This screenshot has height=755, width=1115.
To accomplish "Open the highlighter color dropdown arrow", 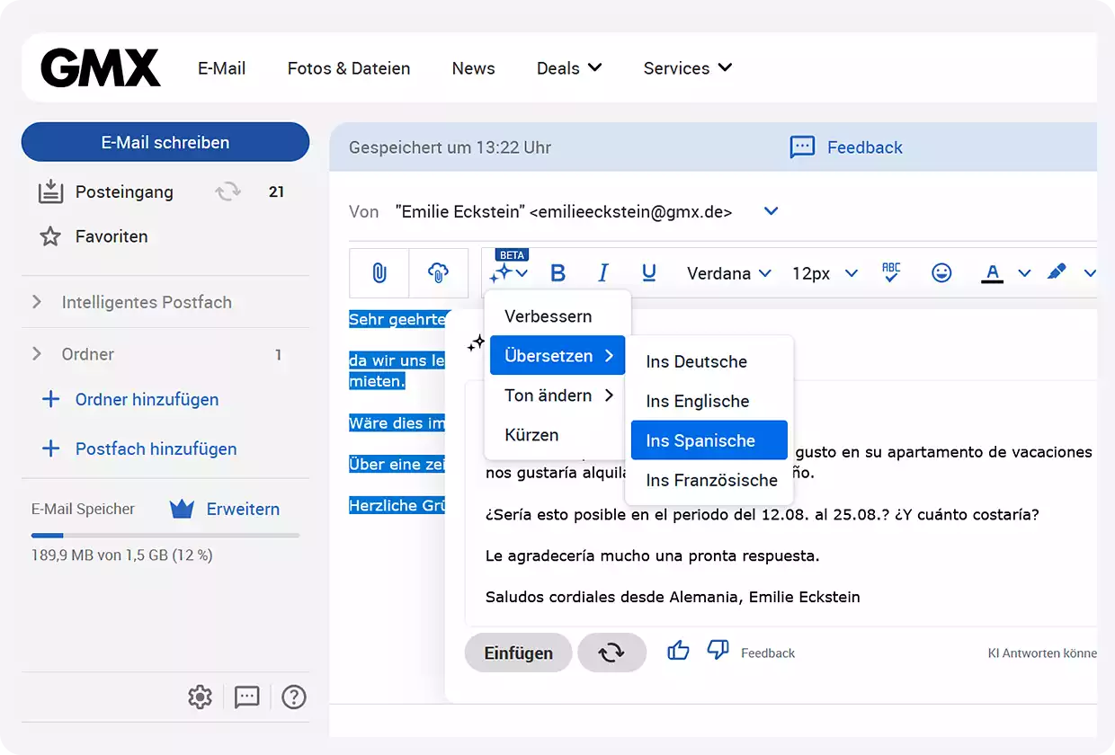I will (x=1091, y=273).
